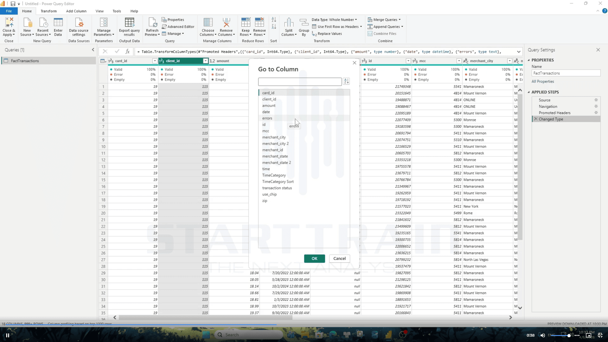The width and height of the screenshot is (608, 342).
Task: Click the Go to Column search field
Action: [x=300, y=81]
